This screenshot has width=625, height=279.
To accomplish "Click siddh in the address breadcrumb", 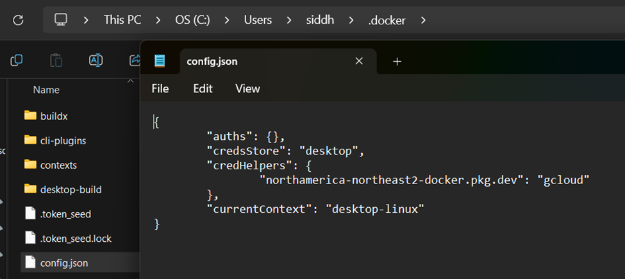I will 320,20.
